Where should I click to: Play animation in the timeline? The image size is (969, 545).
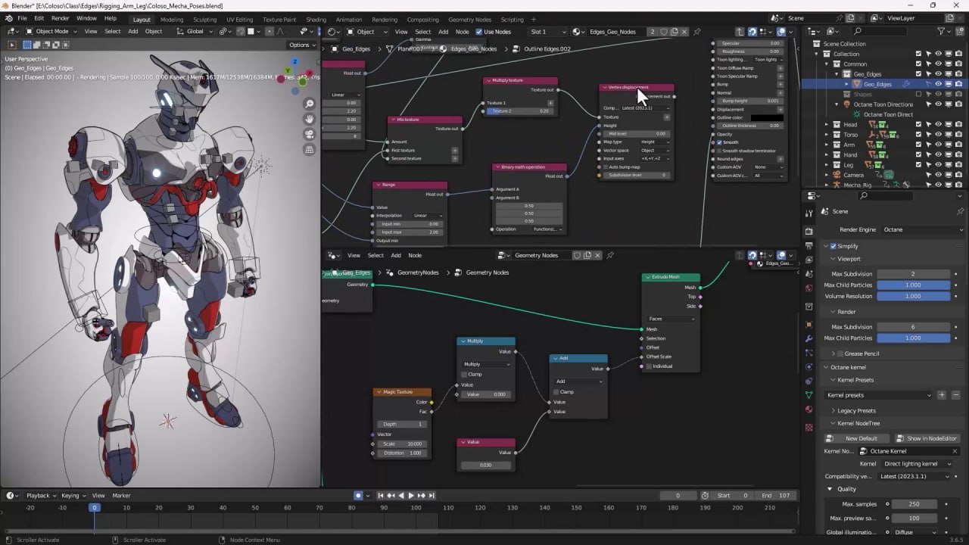coord(411,495)
